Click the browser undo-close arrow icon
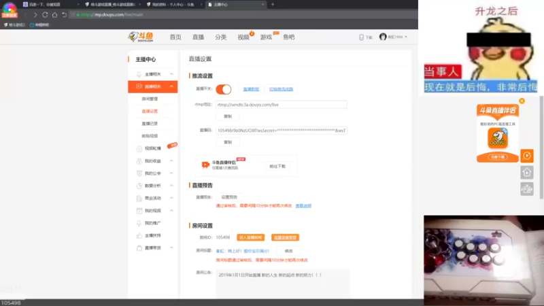Screen dimensions: 544x306 pyautogui.click(x=64, y=15)
